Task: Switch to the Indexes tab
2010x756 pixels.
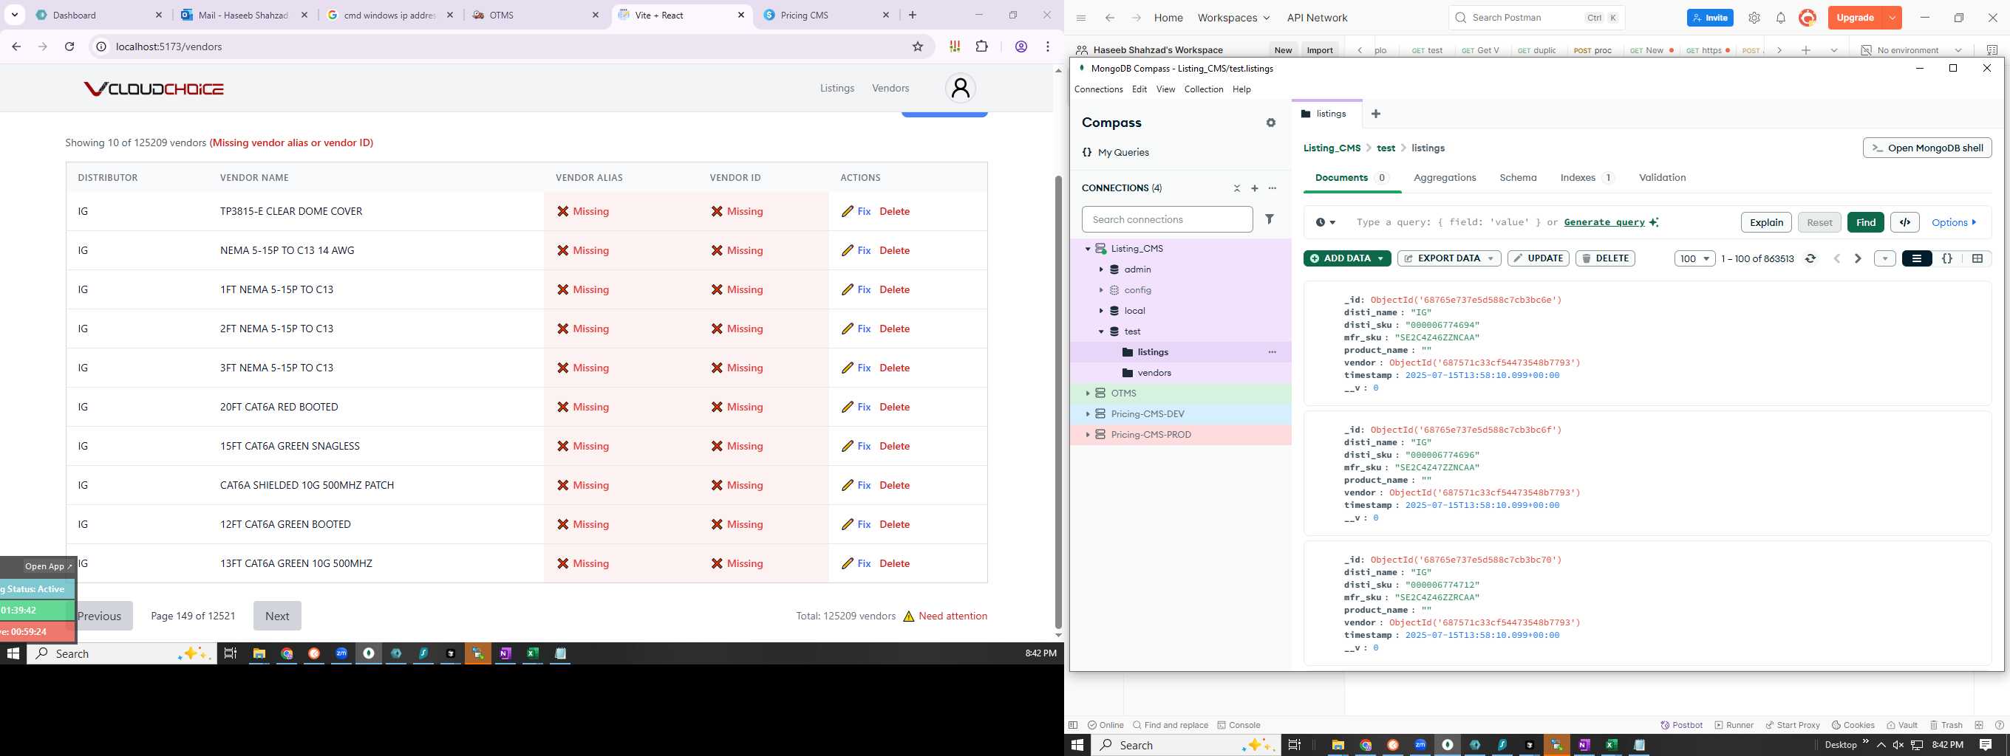Action: [1587, 178]
